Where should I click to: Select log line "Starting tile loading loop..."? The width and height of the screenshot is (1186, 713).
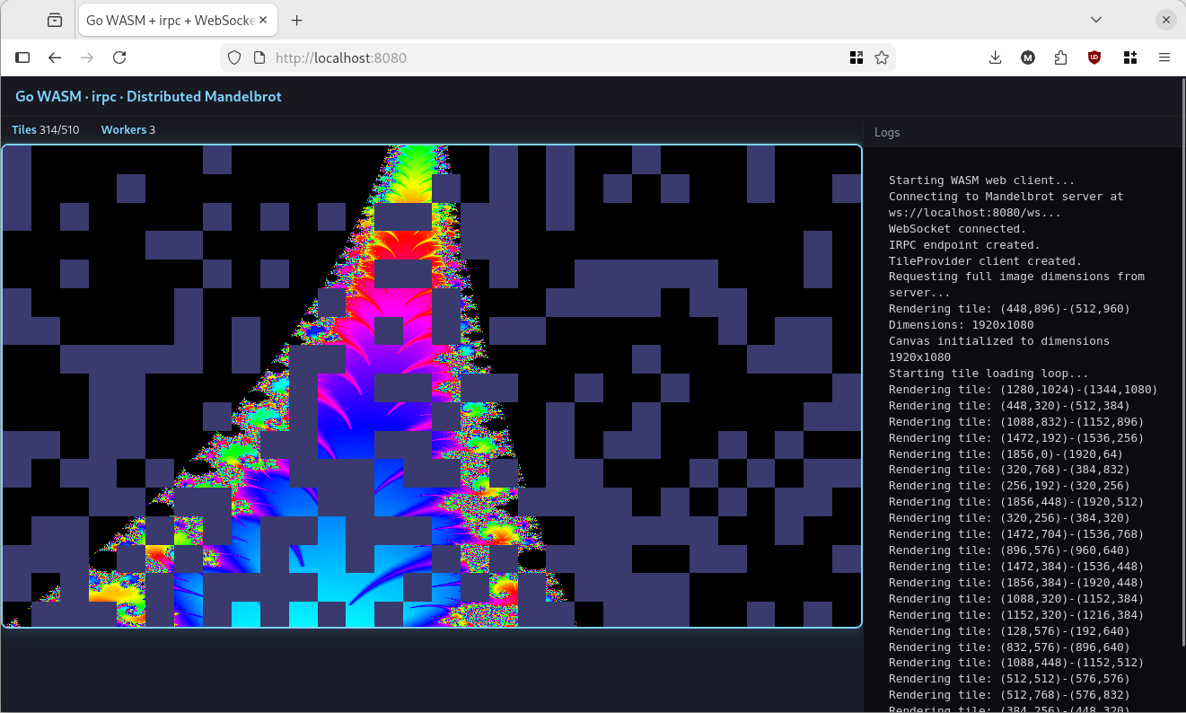pyautogui.click(x=989, y=374)
